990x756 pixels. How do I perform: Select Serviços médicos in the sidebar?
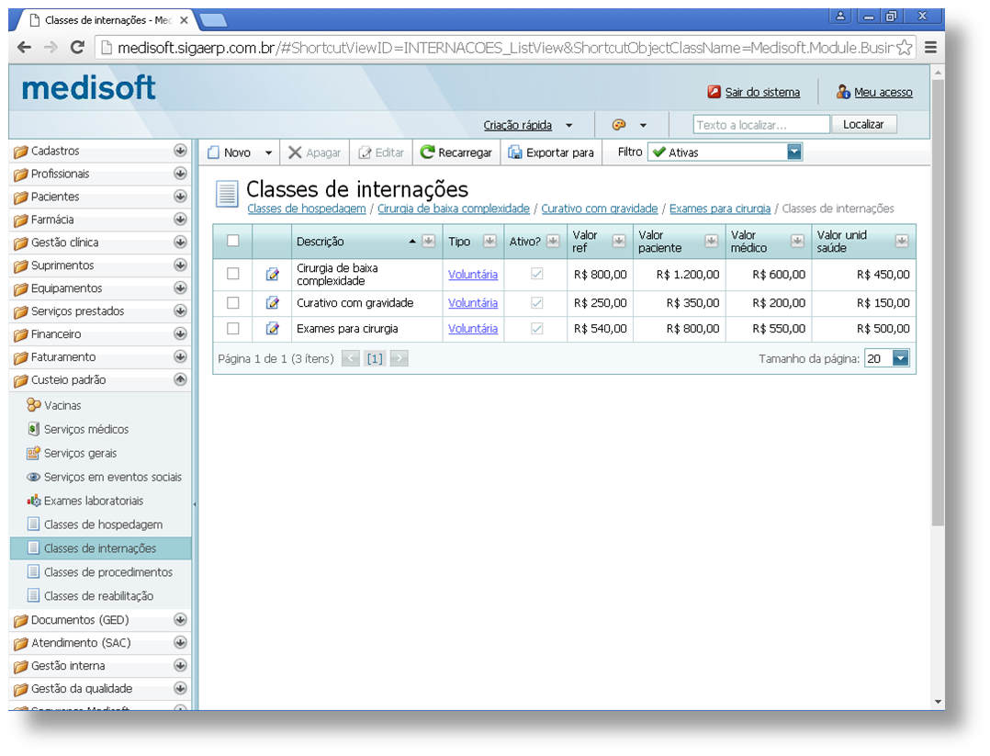(x=77, y=428)
